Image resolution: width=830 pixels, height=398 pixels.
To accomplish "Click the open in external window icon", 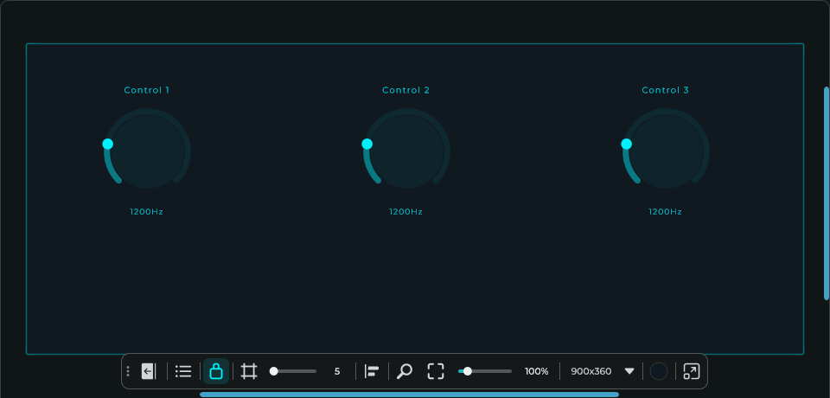I will click(692, 371).
